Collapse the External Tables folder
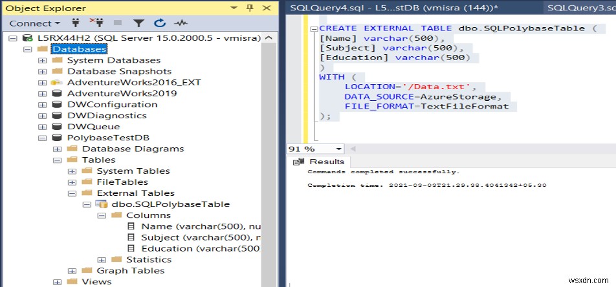616x287 pixels. tap(72, 193)
